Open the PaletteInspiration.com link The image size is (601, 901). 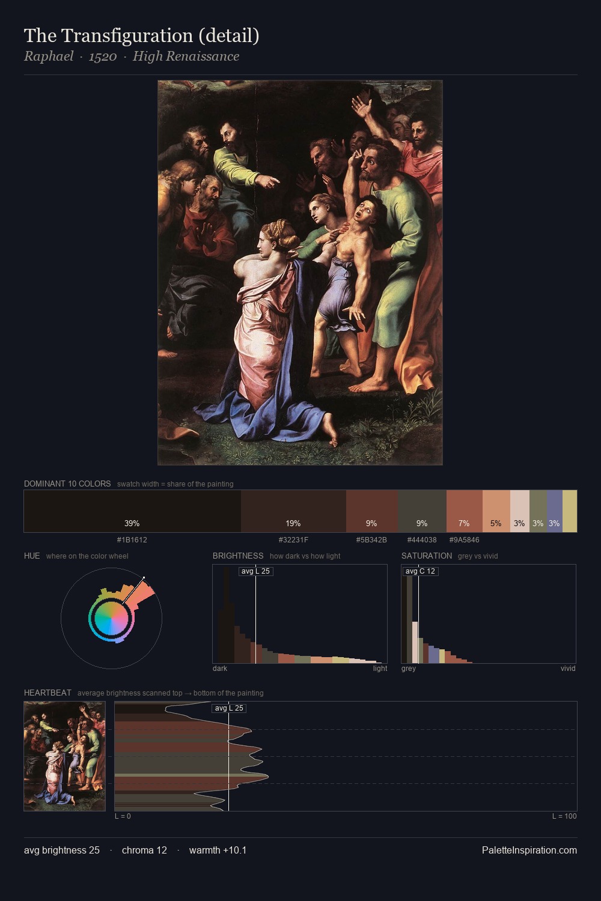(529, 850)
